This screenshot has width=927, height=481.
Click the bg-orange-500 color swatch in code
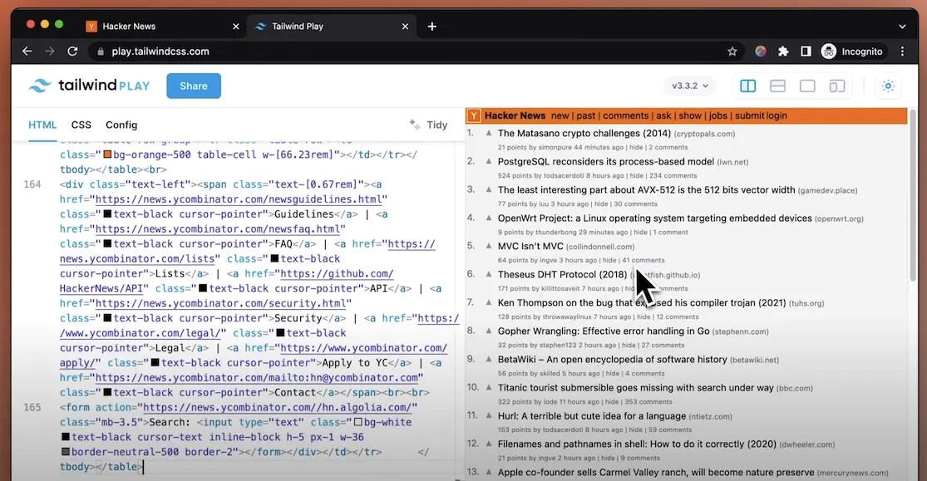coord(107,155)
